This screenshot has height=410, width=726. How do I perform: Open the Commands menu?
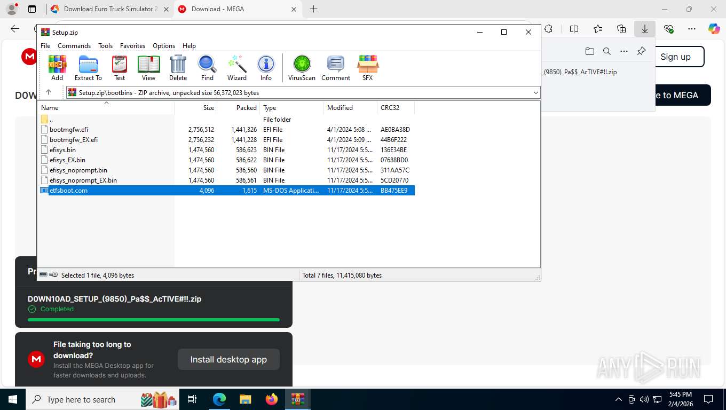coord(74,46)
